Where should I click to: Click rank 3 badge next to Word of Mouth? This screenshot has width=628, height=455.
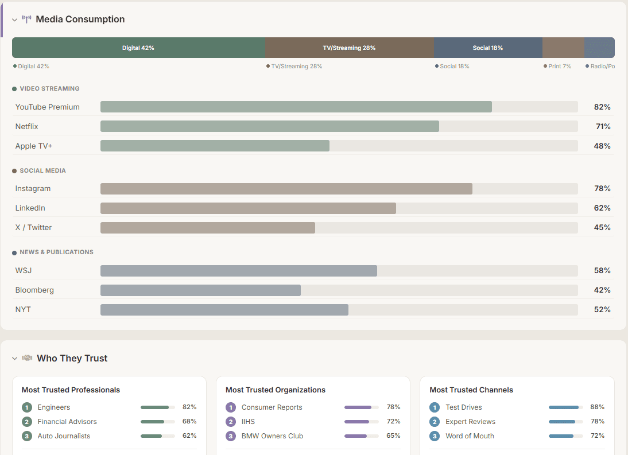pyautogui.click(x=435, y=436)
